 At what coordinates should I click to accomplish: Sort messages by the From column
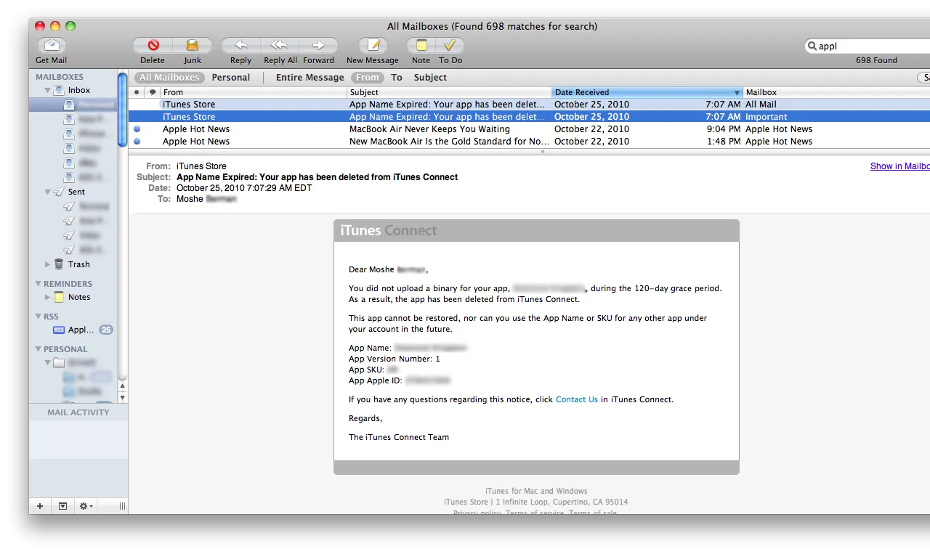254,92
